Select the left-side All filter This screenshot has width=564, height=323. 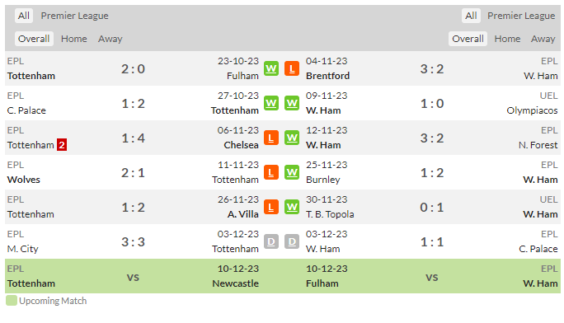24,16
